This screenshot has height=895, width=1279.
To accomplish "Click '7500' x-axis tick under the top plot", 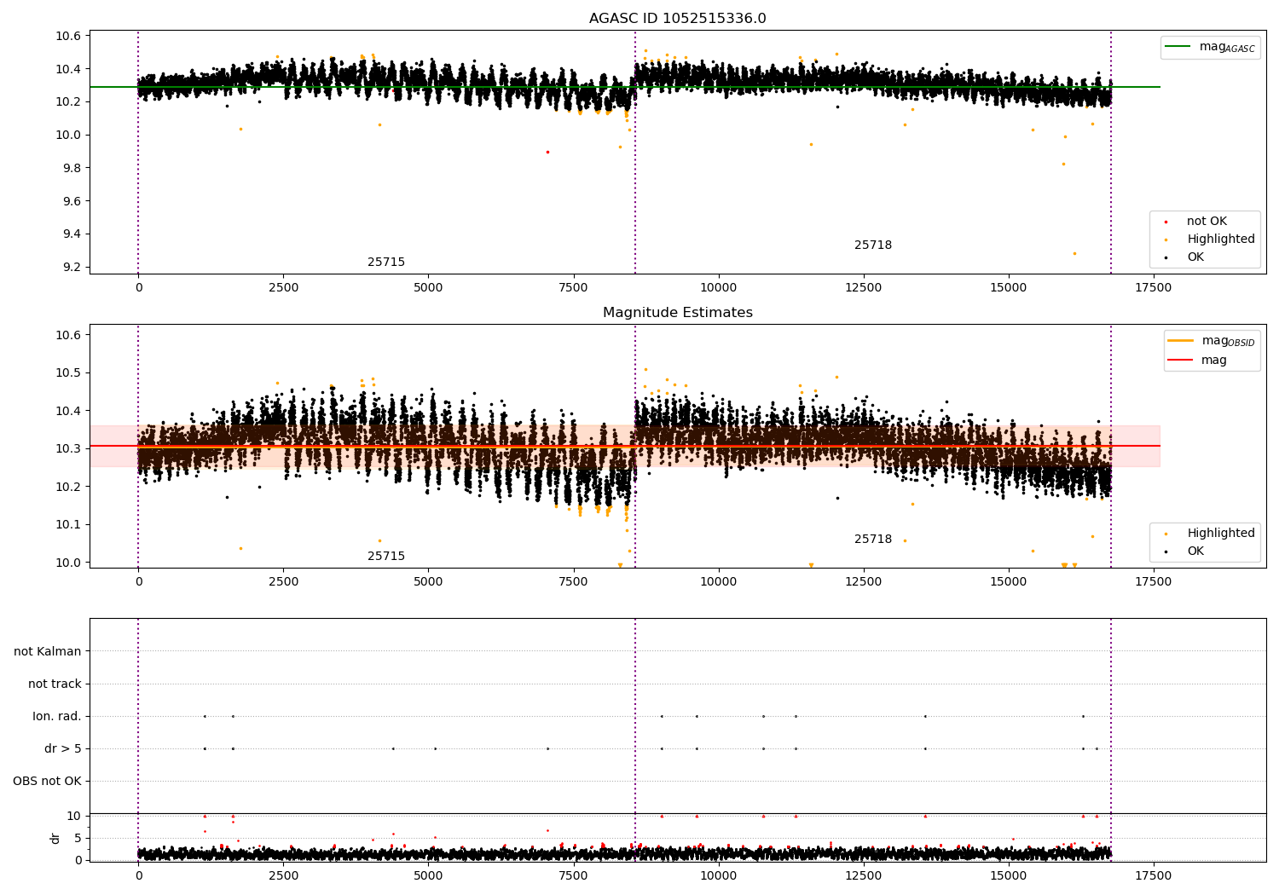I will click(574, 288).
